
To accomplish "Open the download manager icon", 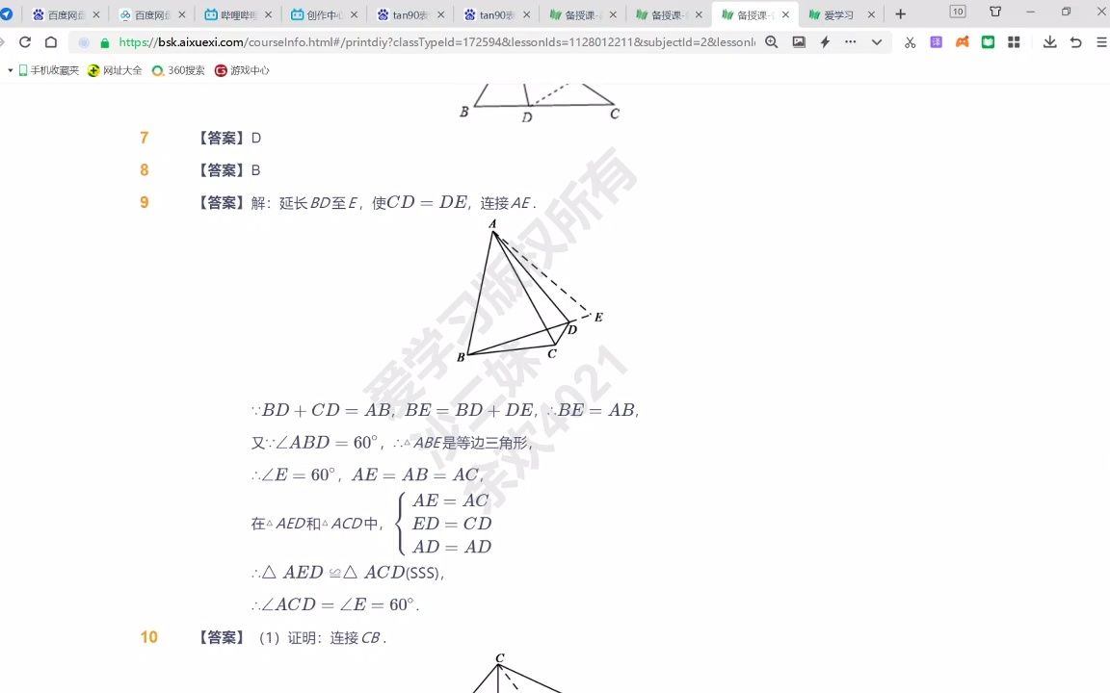I will tap(1050, 43).
